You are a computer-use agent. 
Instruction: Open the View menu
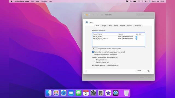37,1
